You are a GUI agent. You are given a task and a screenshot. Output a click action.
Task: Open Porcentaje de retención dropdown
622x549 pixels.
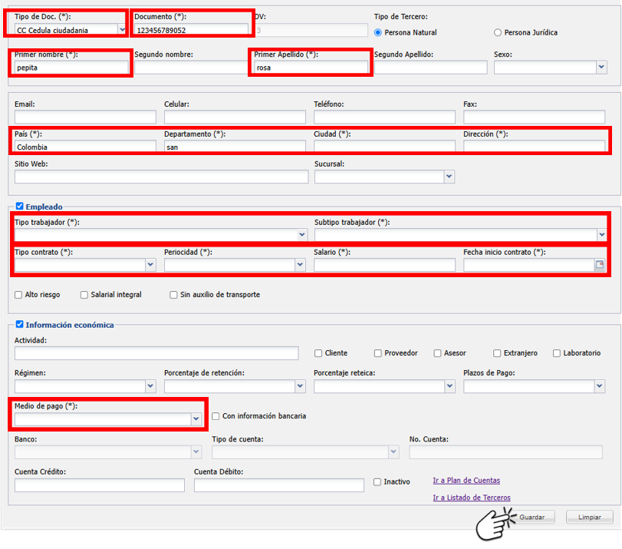tap(300, 386)
